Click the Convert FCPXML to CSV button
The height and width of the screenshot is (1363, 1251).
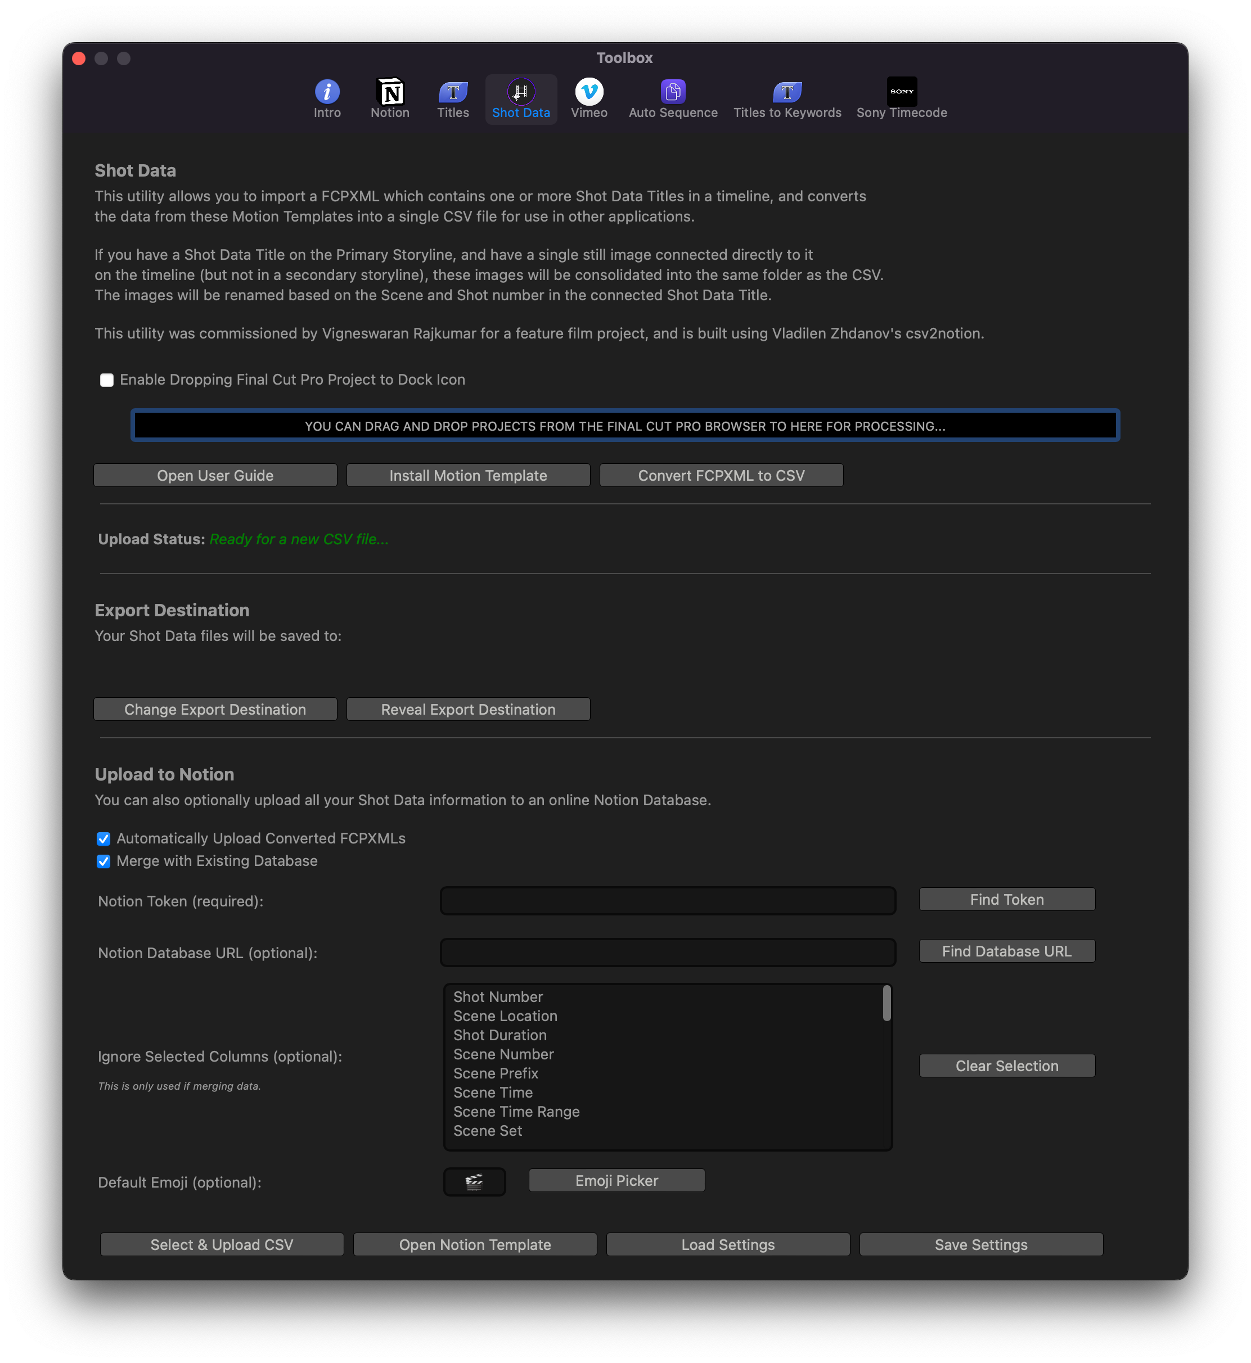click(x=721, y=476)
